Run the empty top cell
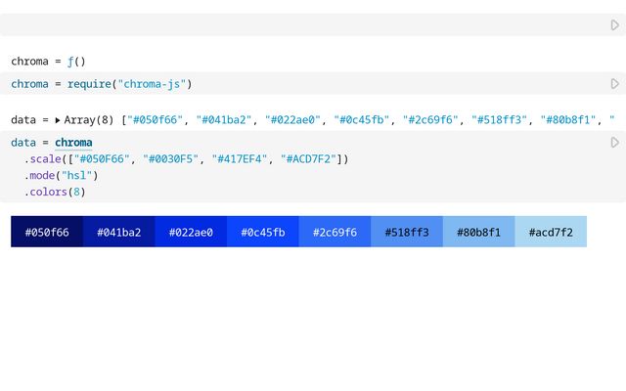 [614, 25]
